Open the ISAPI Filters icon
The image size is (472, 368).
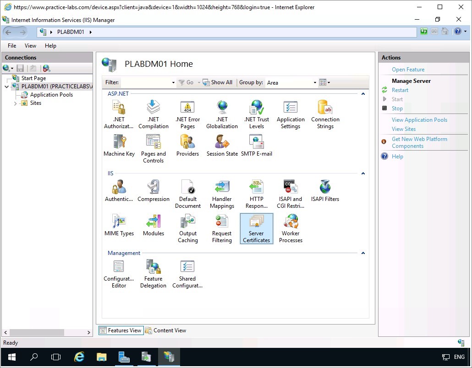(325, 191)
